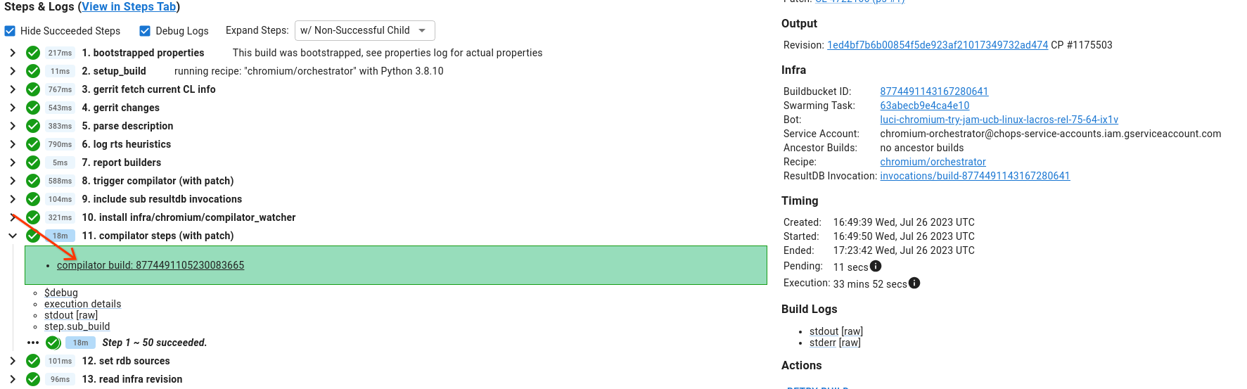Toggle the Debug Logs checkbox

[x=145, y=31]
